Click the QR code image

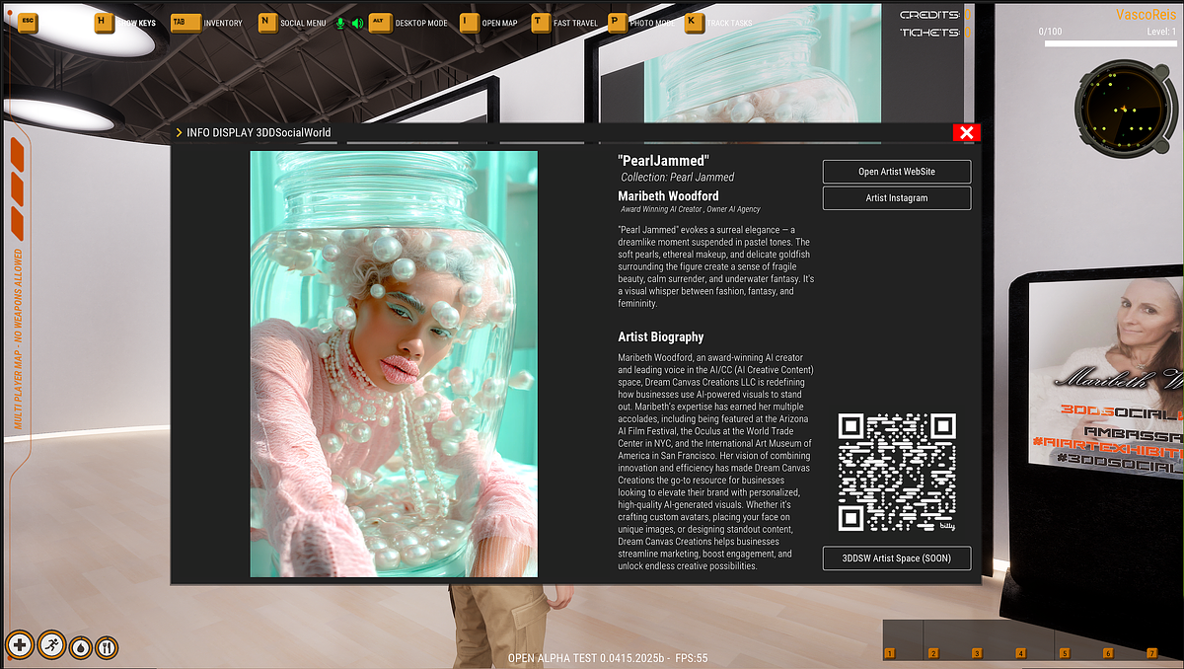[x=897, y=472]
